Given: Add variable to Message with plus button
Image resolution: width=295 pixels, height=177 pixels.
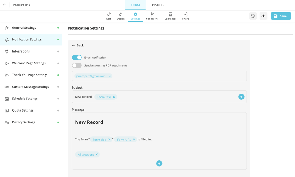Looking at the screenshot, I should click(x=159, y=163).
